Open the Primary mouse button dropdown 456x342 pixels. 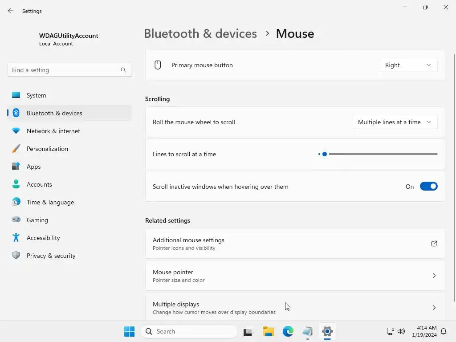click(x=409, y=65)
